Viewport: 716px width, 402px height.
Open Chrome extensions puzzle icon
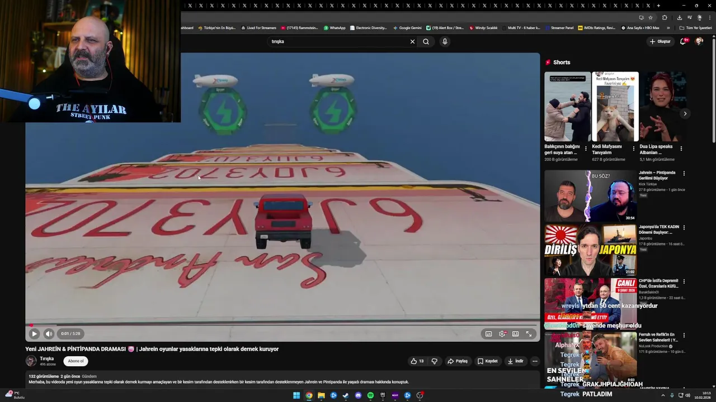pos(665,17)
